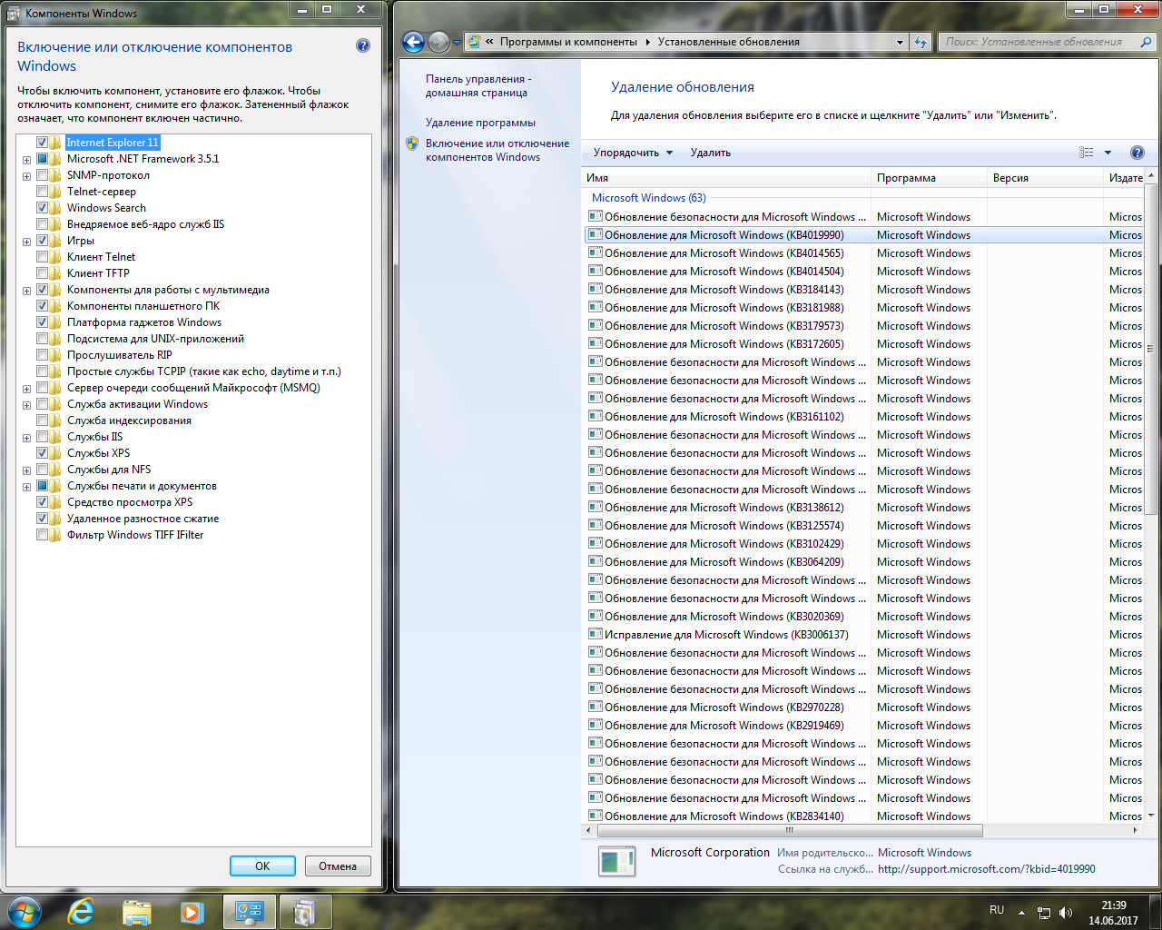This screenshot has height=930, width=1162.
Task: Click the Microsoft Corporation details pane thumbnail
Action: (x=617, y=861)
